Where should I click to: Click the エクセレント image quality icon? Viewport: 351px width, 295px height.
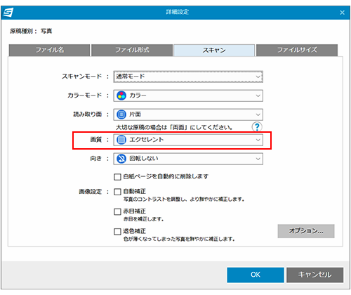[x=121, y=140]
